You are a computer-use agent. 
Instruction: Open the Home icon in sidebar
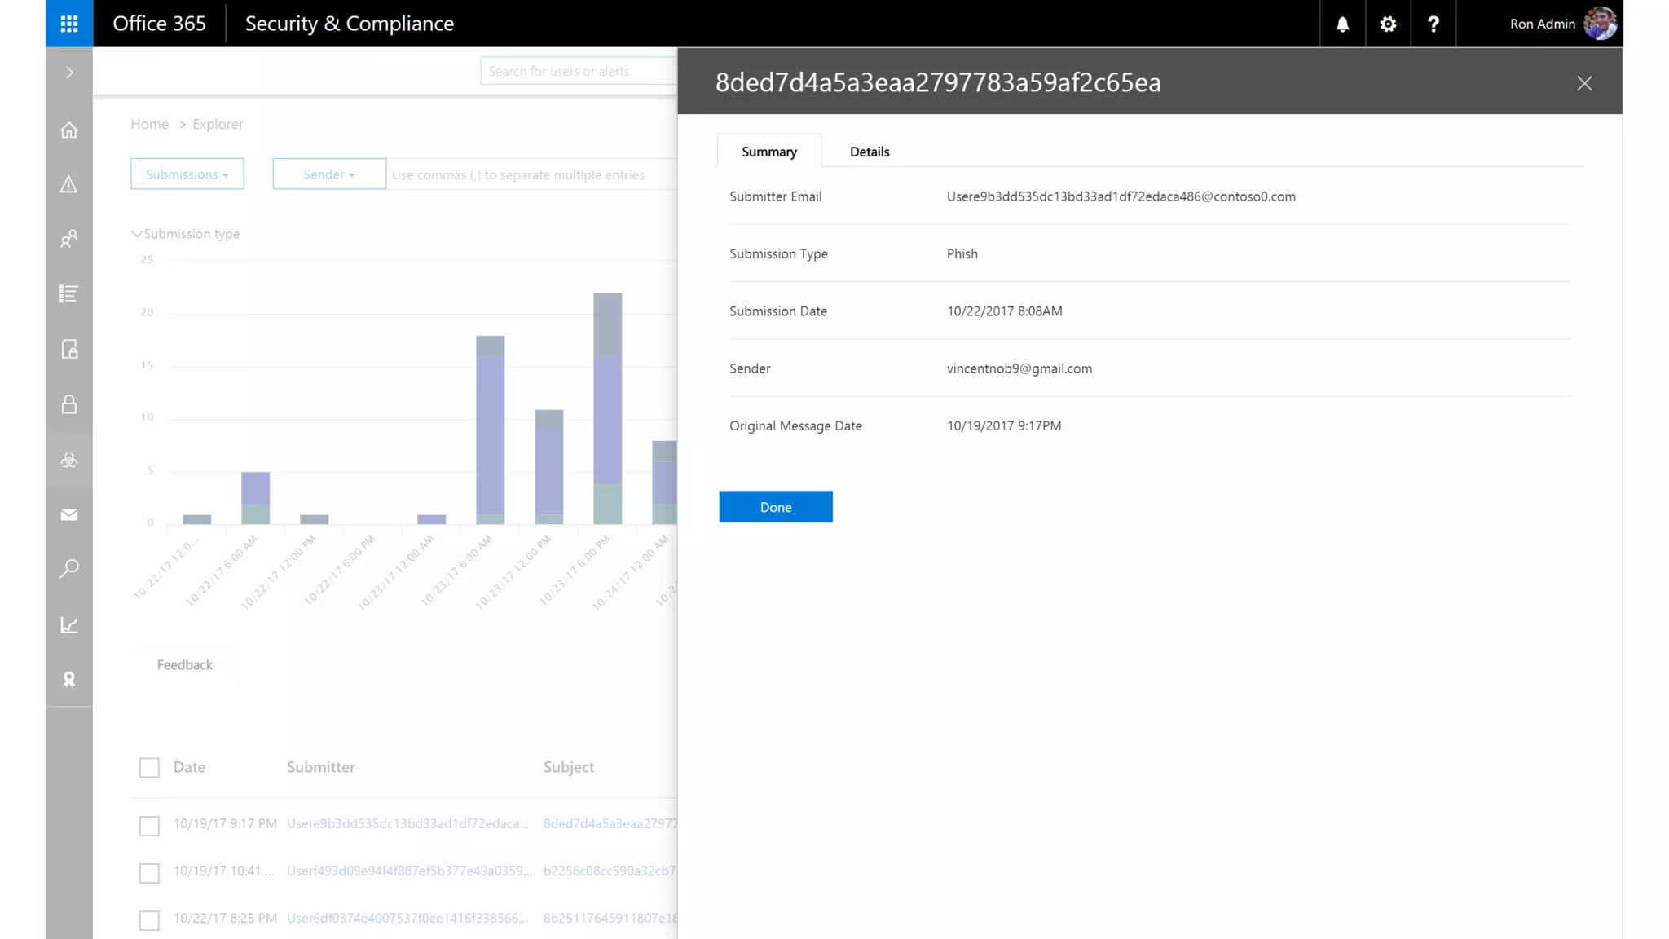(x=69, y=130)
